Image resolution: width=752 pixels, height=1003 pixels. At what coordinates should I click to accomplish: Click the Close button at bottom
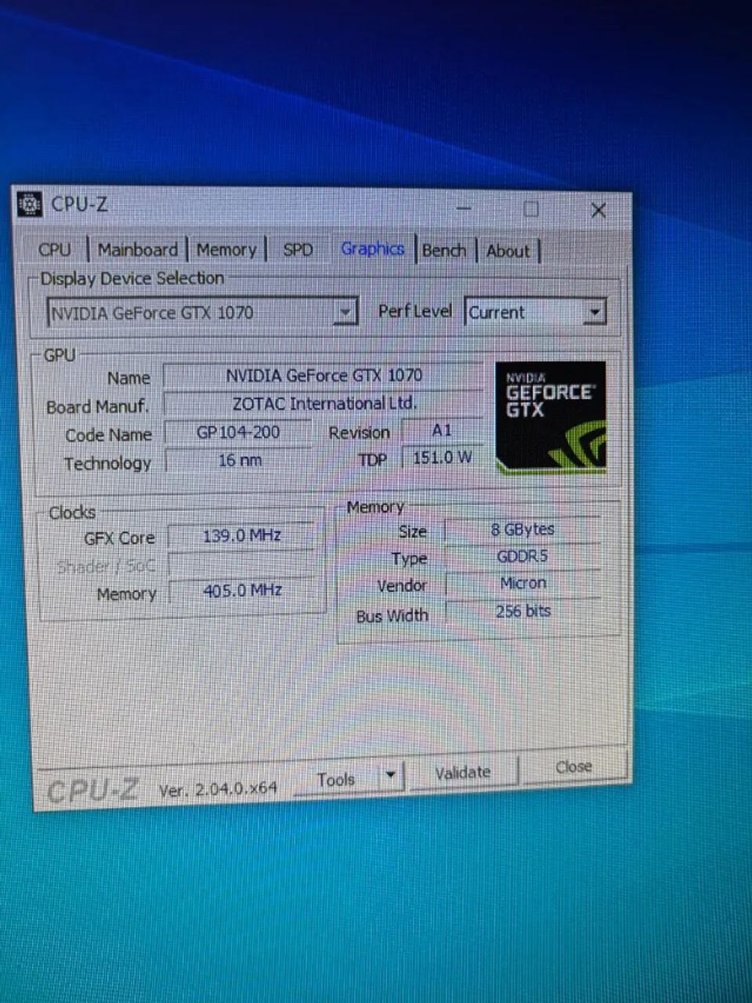click(573, 767)
